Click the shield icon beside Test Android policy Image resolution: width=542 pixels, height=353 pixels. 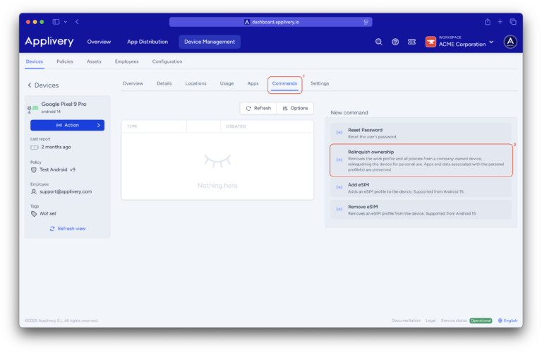[x=34, y=169]
